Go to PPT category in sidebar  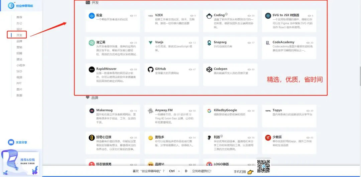pyautogui.click(x=19, y=83)
